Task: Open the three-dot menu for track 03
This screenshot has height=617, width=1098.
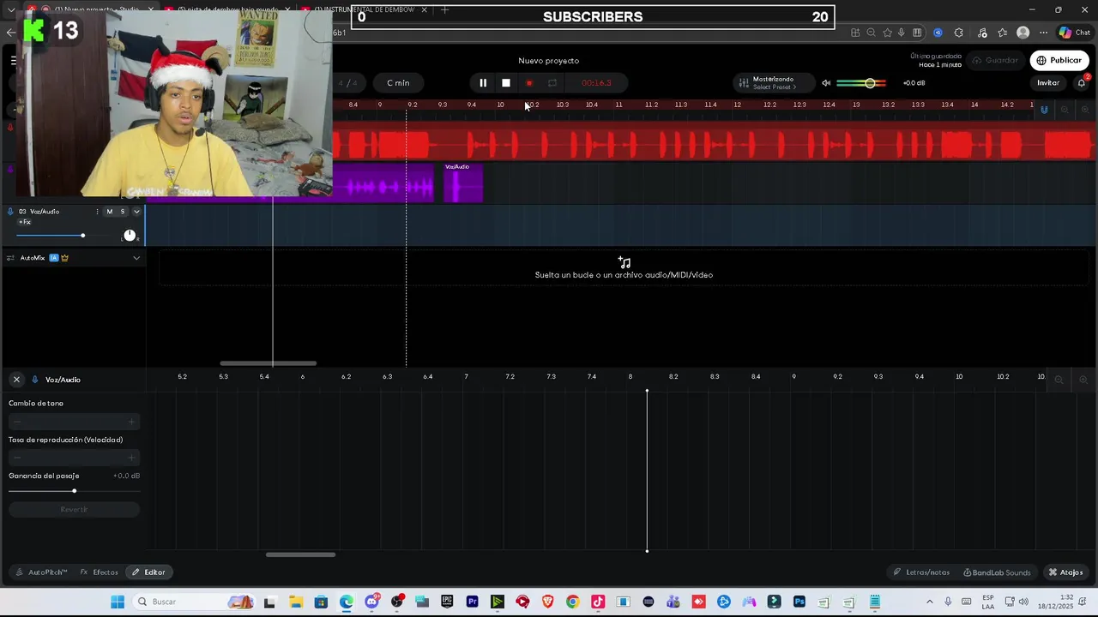Action: [x=97, y=212]
